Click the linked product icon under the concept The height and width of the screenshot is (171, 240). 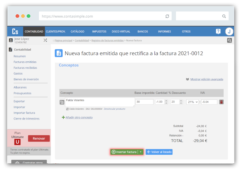click(x=67, y=109)
